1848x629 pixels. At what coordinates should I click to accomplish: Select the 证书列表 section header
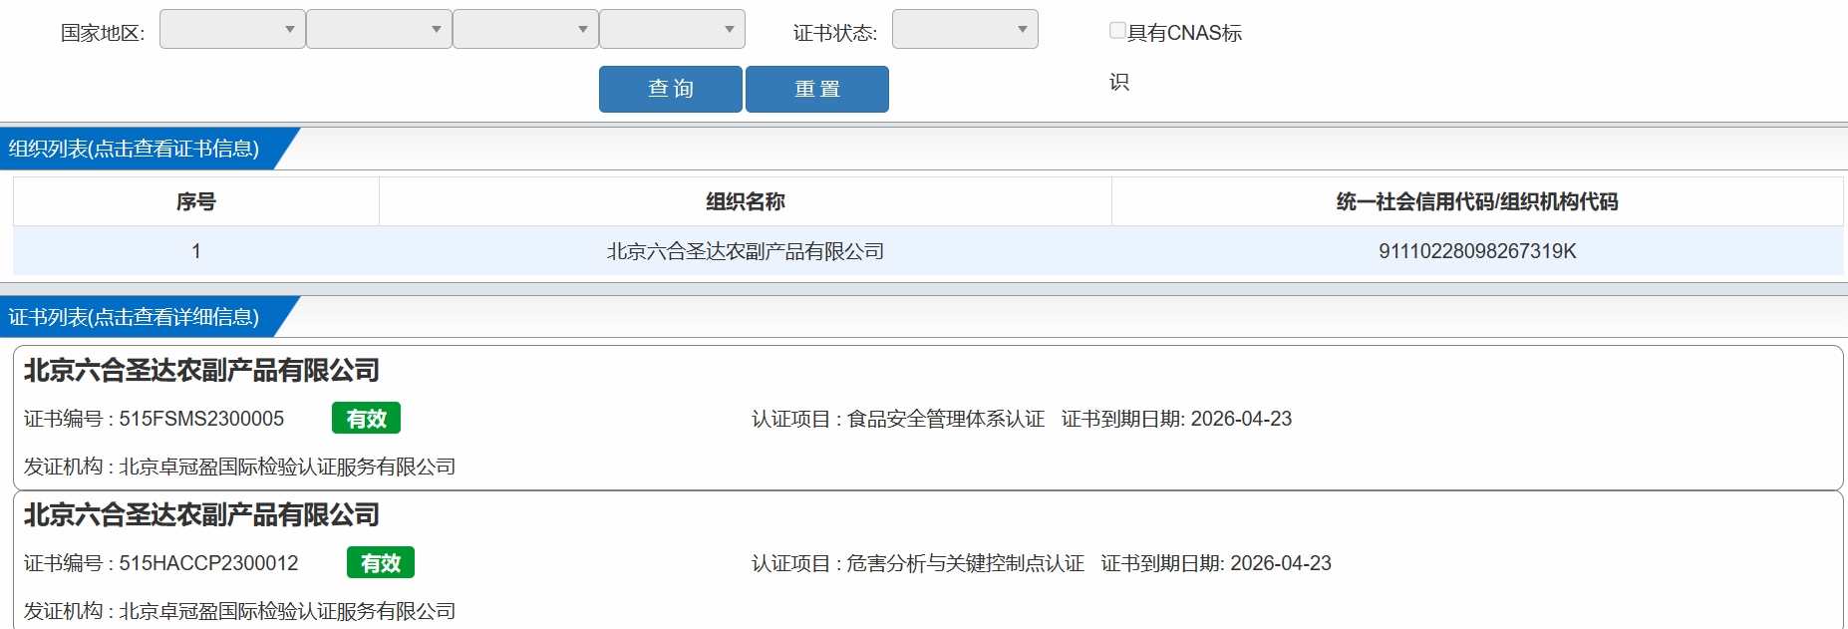click(x=134, y=317)
